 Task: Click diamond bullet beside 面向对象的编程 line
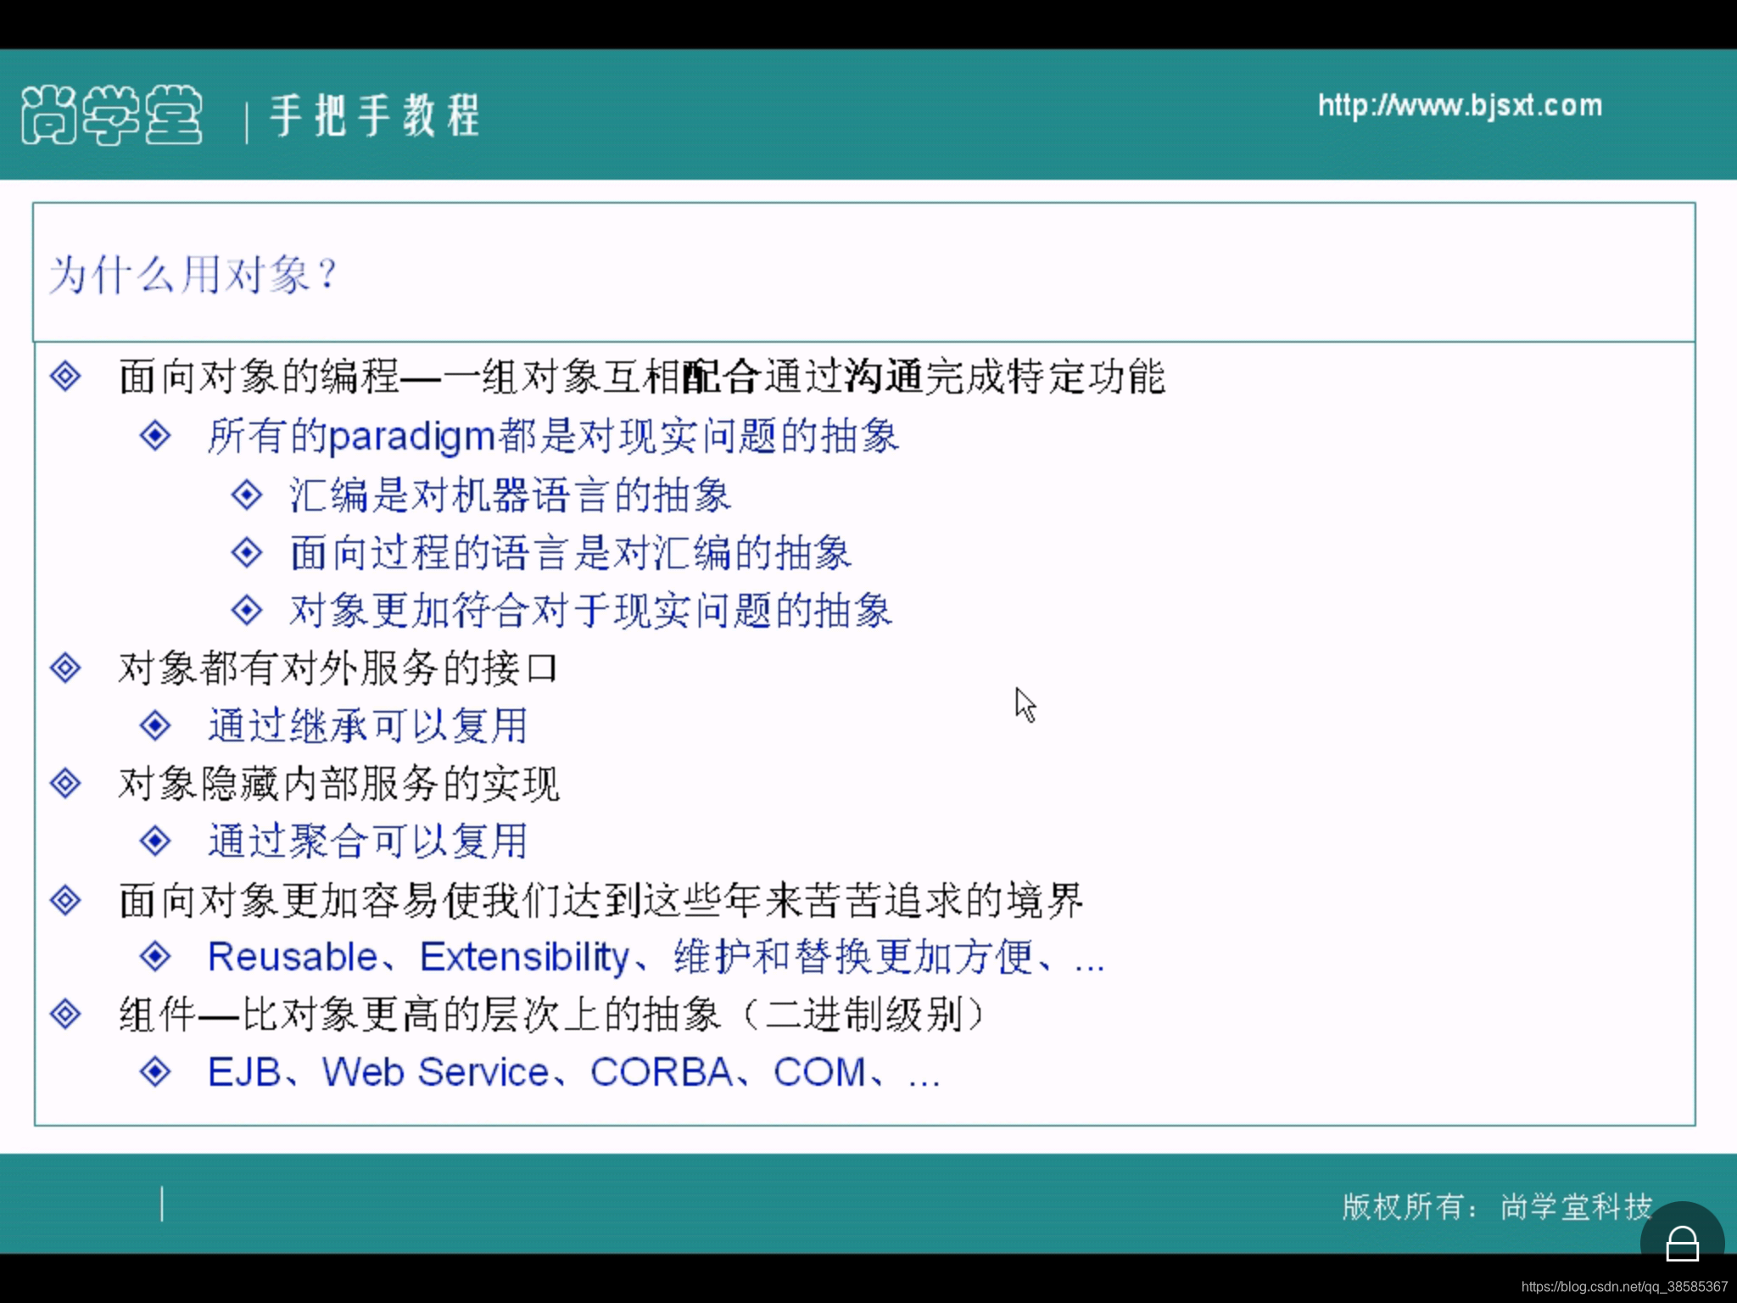click(65, 376)
